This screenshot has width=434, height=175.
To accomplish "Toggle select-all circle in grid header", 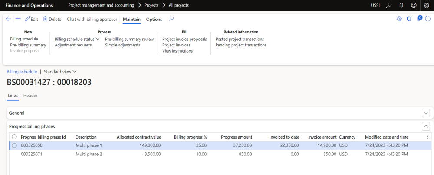I will click(14, 137).
